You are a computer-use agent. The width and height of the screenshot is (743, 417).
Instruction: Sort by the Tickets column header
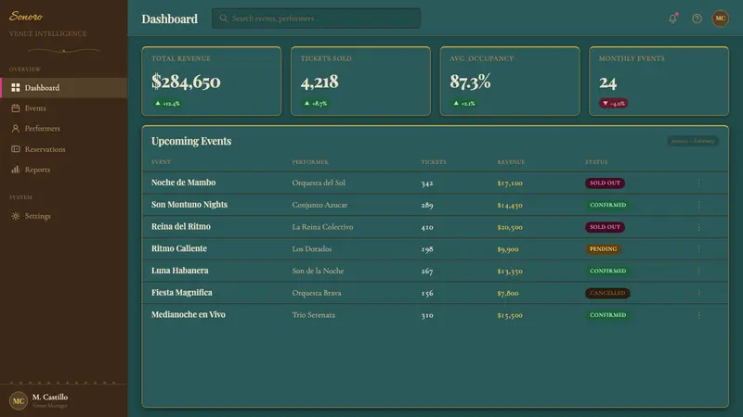(434, 161)
